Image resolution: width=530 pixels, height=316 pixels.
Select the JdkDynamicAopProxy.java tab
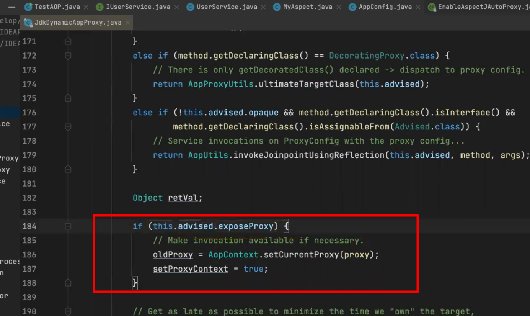click(78, 23)
